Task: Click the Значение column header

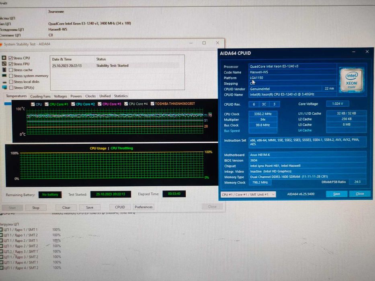Action: coord(56,12)
